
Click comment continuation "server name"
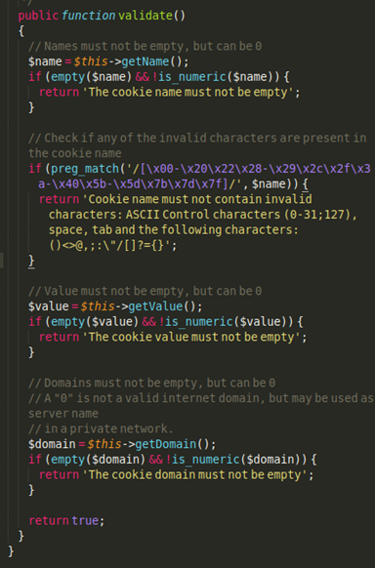pyautogui.click(x=63, y=414)
